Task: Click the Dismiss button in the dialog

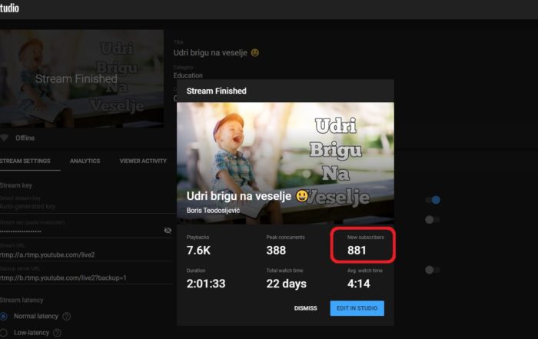Action: (305, 308)
